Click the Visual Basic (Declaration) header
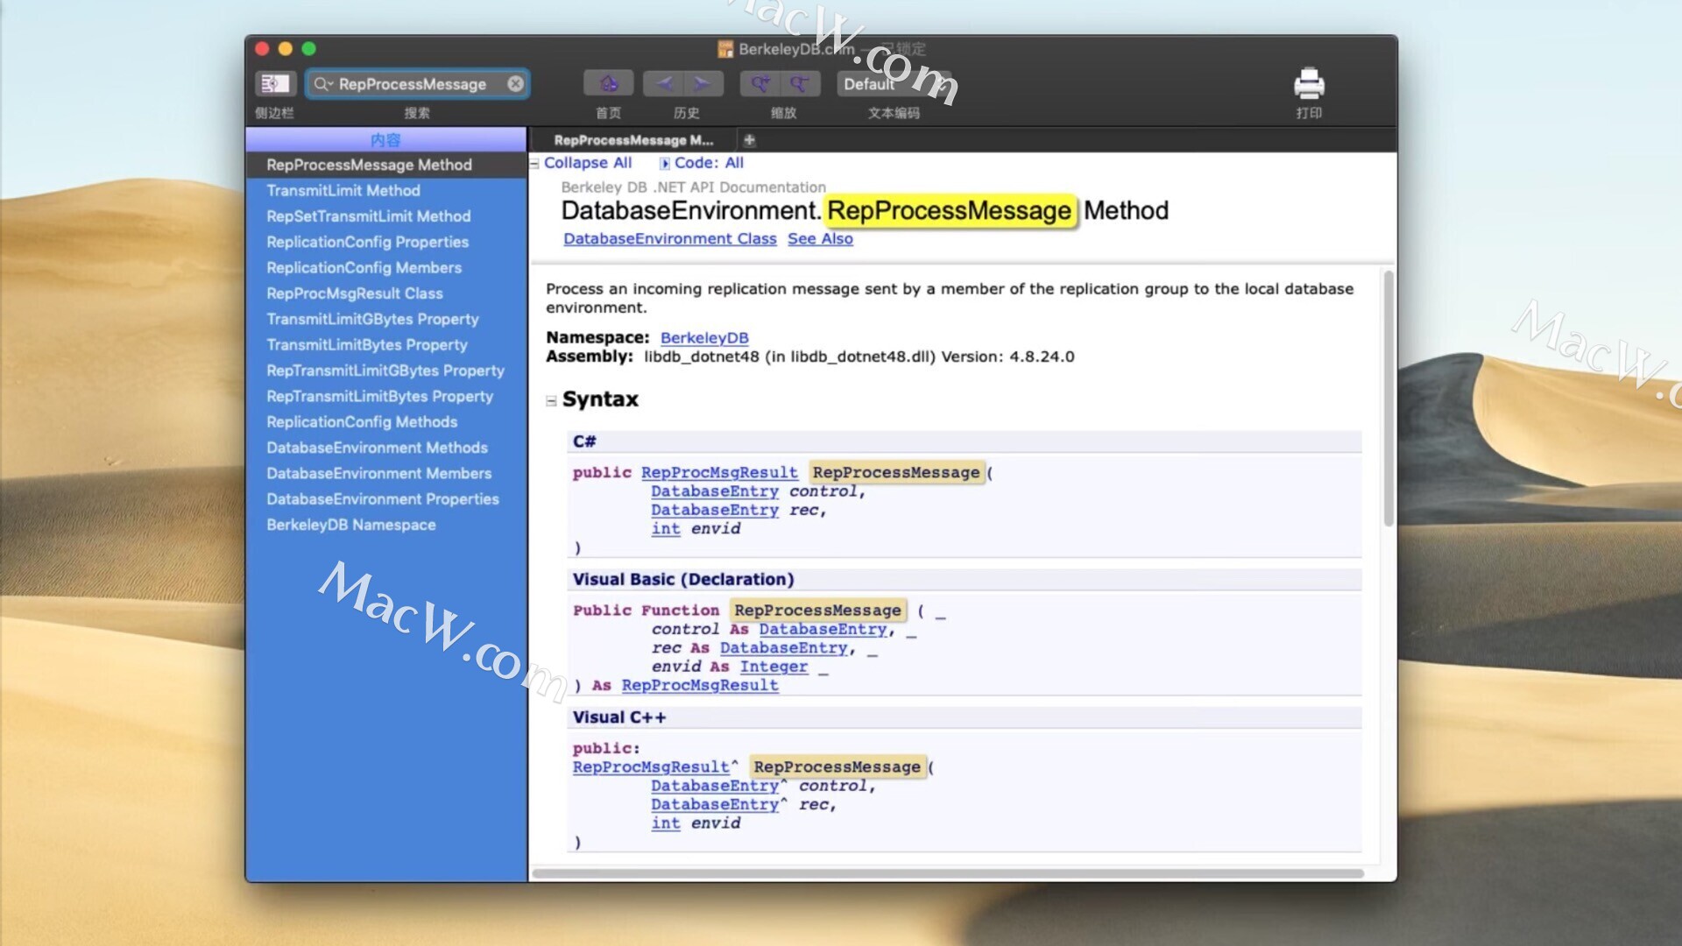The height and width of the screenshot is (946, 1682). [x=965, y=579]
